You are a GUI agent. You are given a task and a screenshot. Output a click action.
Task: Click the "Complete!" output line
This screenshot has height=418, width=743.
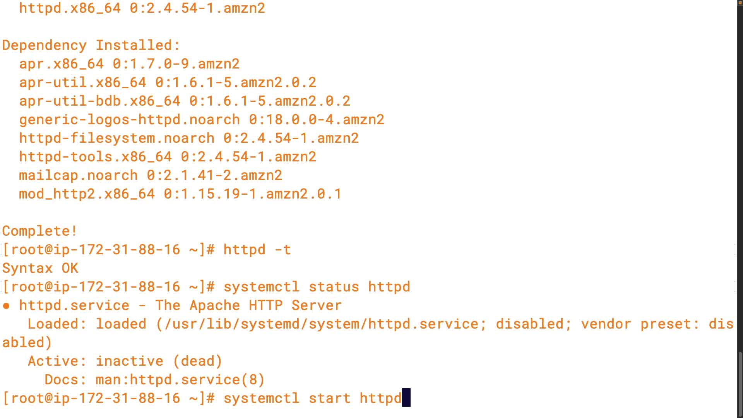coord(39,231)
